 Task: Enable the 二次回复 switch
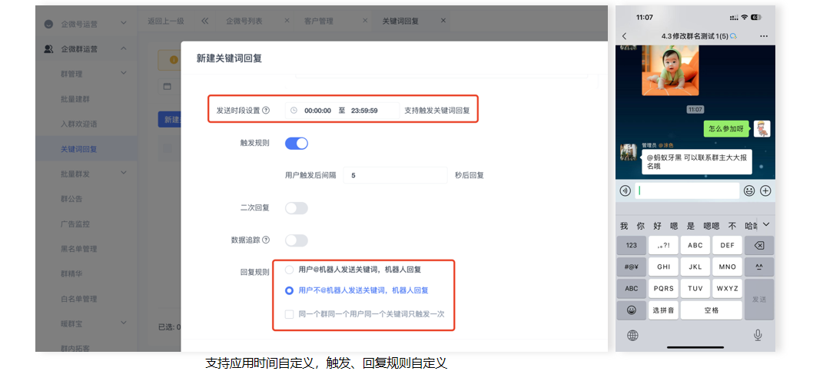297,208
